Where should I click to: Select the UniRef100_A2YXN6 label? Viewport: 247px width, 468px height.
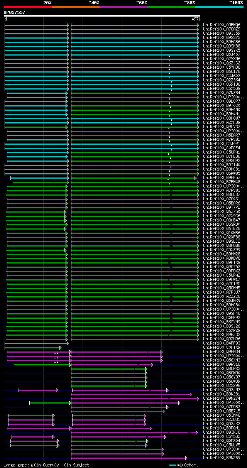tap(222, 59)
